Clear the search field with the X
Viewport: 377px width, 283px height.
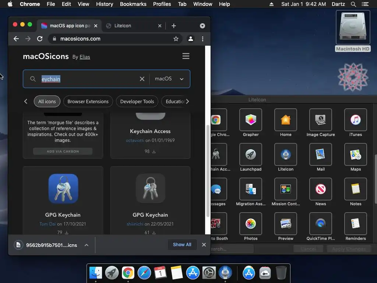tap(142, 79)
